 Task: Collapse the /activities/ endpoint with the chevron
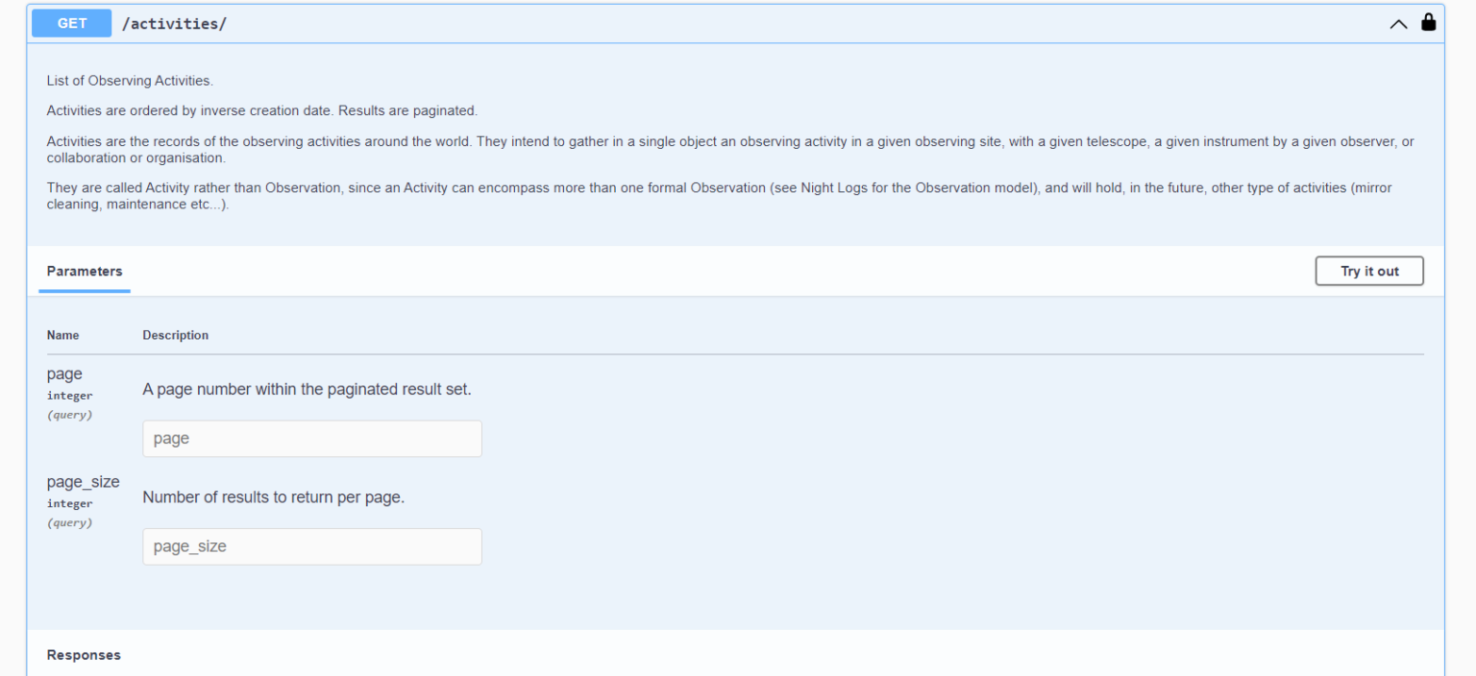click(x=1398, y=24)
